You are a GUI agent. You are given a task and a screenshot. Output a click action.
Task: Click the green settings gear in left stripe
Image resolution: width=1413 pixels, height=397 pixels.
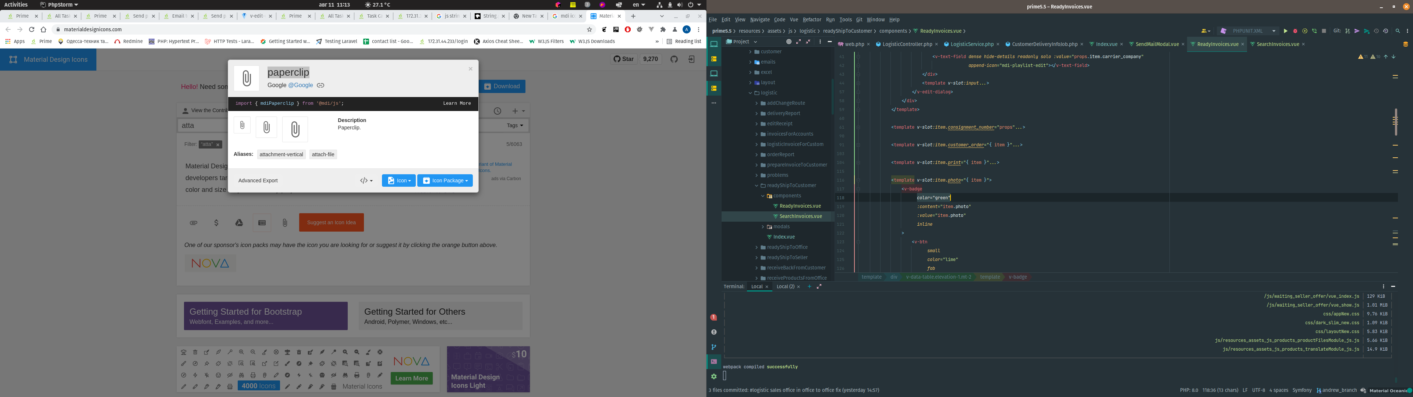[x=713, y=377]
